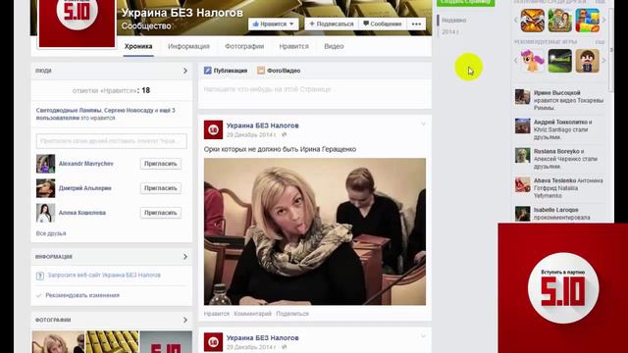Open first post author Украина БЕЗ Налогов
The height and width of the screenshot is (353, 628).
(x=262, y=126)
